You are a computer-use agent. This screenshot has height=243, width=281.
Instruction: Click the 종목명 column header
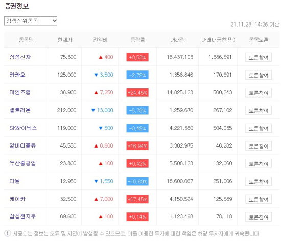coord(27,40)
